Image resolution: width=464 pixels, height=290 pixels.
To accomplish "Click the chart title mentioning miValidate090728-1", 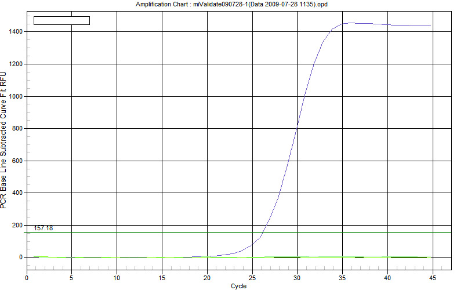I will 231,5.
